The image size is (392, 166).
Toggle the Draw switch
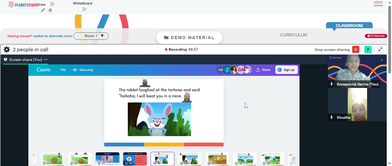[x=51, y=4]
